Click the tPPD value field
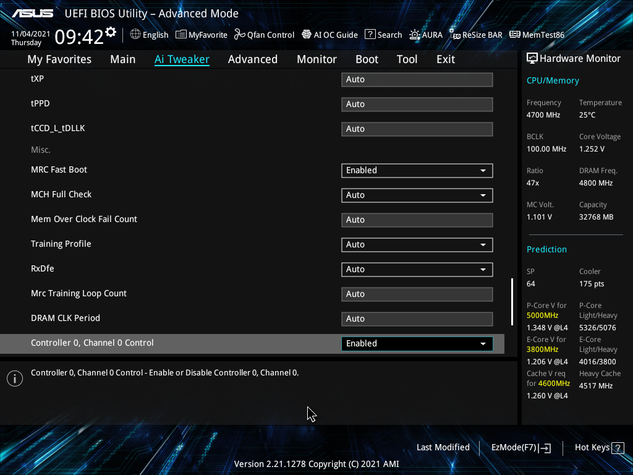Image resolution: width=633 pixels, height=475 pixels. point(417,104)
